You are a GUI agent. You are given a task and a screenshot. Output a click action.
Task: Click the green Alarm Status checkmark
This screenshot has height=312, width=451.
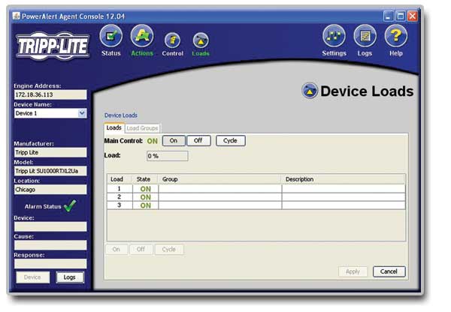[71, 205]
